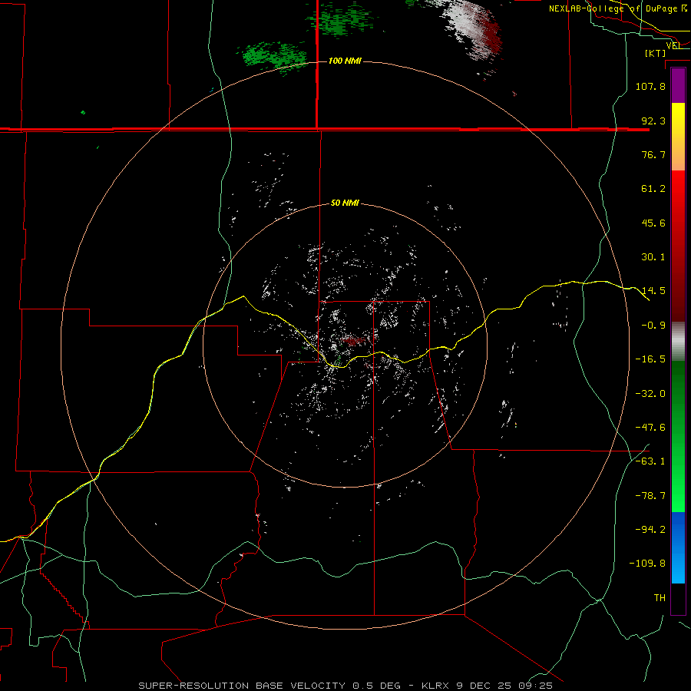Click the -47.6 velocity scale value
This screenshot has height=691, width=691.
coord(650,428)
